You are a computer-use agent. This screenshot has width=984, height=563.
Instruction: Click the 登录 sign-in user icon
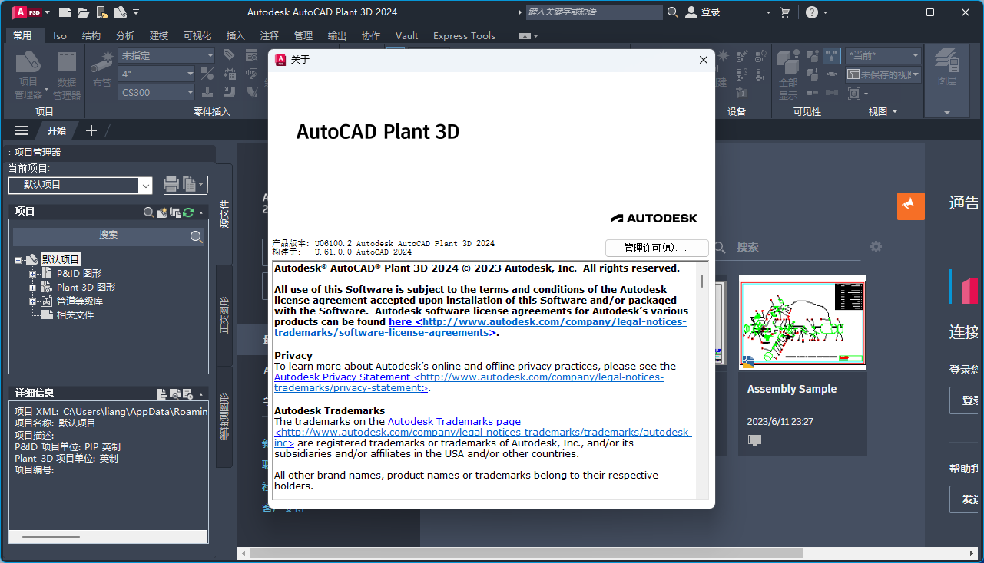(691, 12)
